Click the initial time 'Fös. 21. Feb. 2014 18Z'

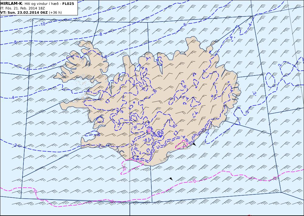pyautogui.click(x=24, y=8)
